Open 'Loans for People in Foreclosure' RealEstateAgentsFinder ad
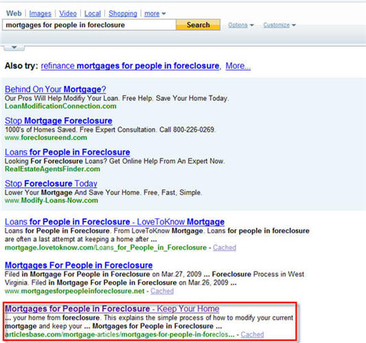This screenshot has width=366, height=343. click(x=67, y=152)
